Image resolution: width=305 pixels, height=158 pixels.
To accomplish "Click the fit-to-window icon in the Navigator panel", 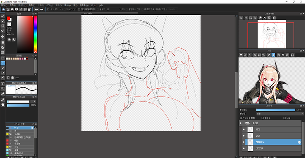I will [x=250, y=18].
